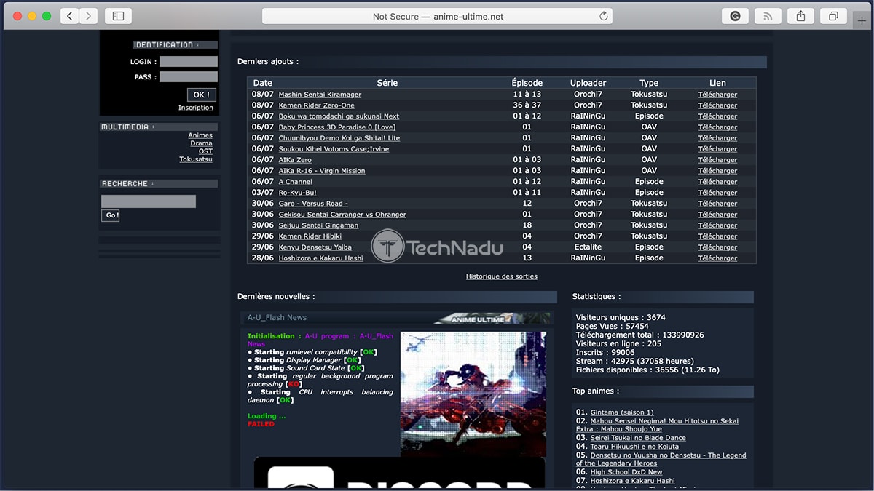The height and width of the screenshot is (491, 874).
Task: Open the Kamen Rider Hibiki link
Action: 310,236
